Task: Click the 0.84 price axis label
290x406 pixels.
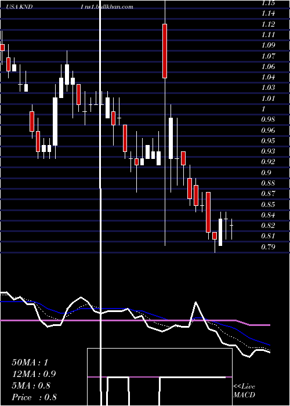Action: pyautogui.click(x=268, y=215)
